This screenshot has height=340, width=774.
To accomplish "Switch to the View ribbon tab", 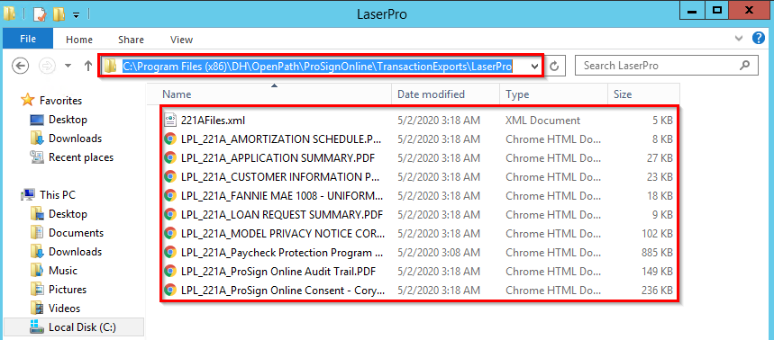I will click(181, 40).
